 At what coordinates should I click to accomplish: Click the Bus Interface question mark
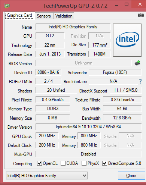[x=140, y=81]
